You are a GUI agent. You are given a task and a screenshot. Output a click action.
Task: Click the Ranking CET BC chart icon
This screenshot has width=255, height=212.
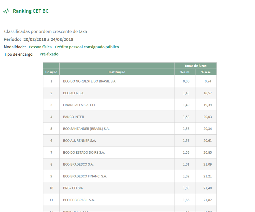pyautogui.click(x=6, y=11)
